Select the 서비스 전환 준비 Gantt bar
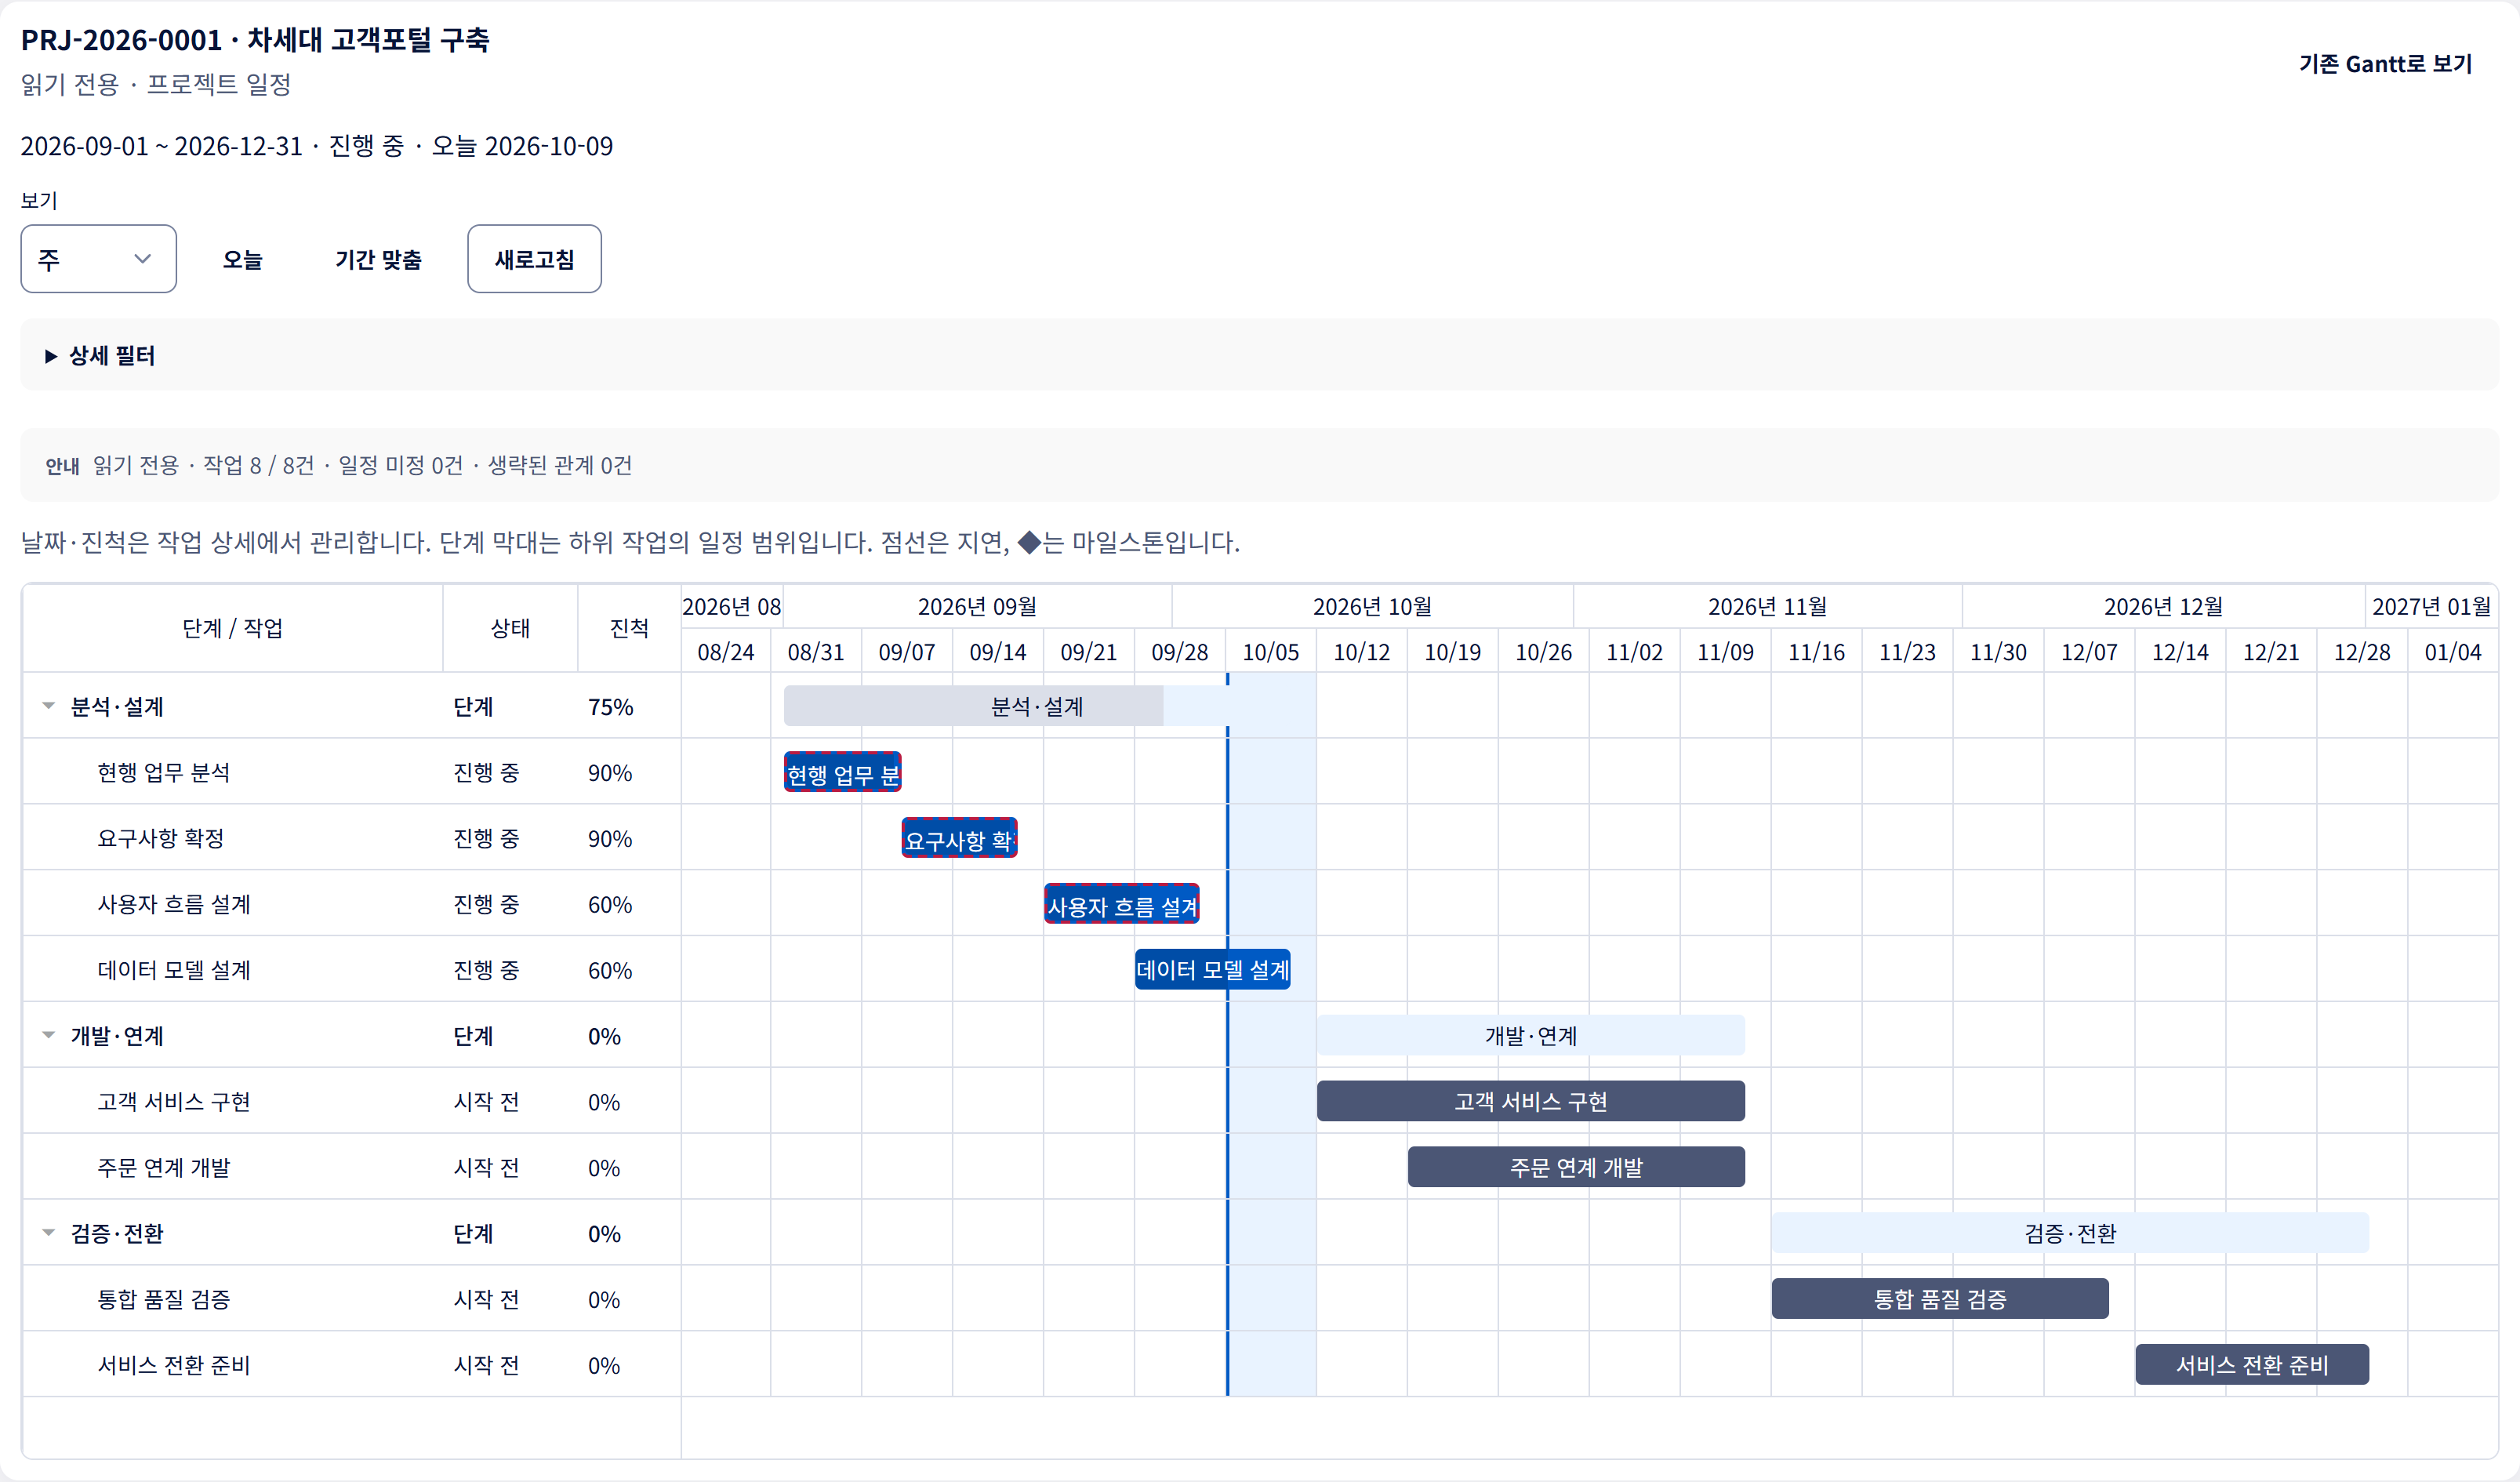2520x1482 pixels. 2252,1365
